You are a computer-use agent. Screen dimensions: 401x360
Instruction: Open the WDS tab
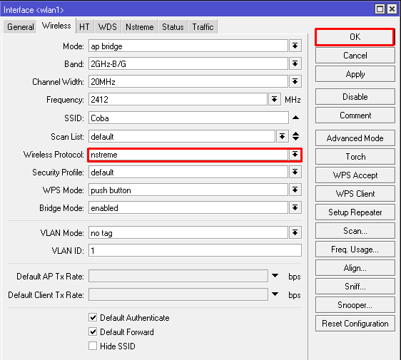click(108, 27)
